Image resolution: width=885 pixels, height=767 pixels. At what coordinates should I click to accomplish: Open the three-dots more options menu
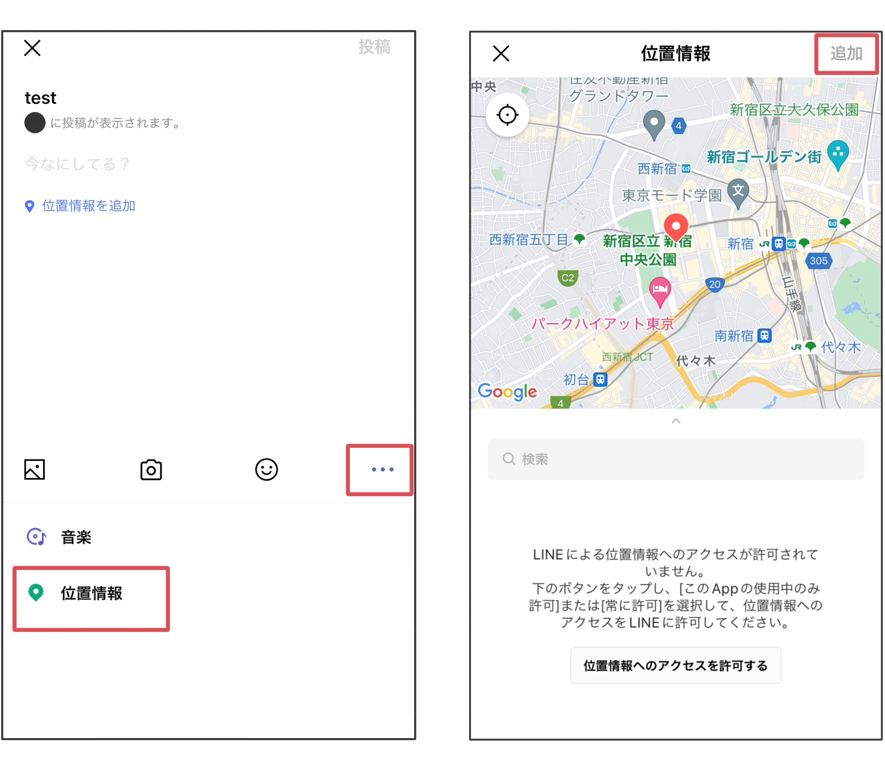(382, 470)
